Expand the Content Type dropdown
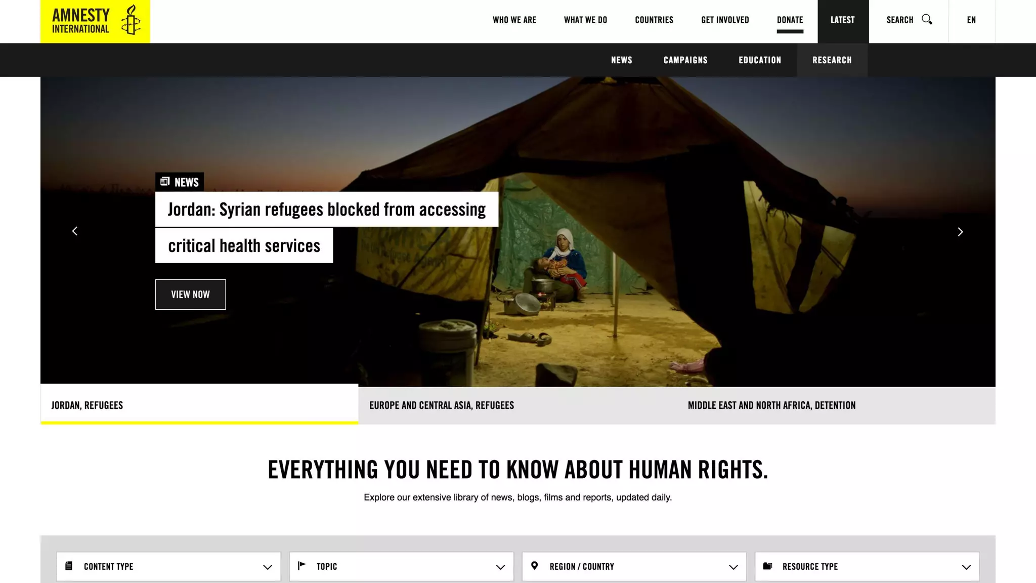 [168, 566]
